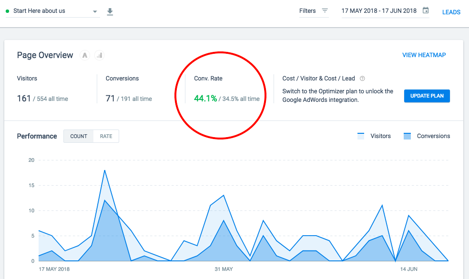Click the 17 MAY 2018 - 17 JUN 2018 date range

379,11
